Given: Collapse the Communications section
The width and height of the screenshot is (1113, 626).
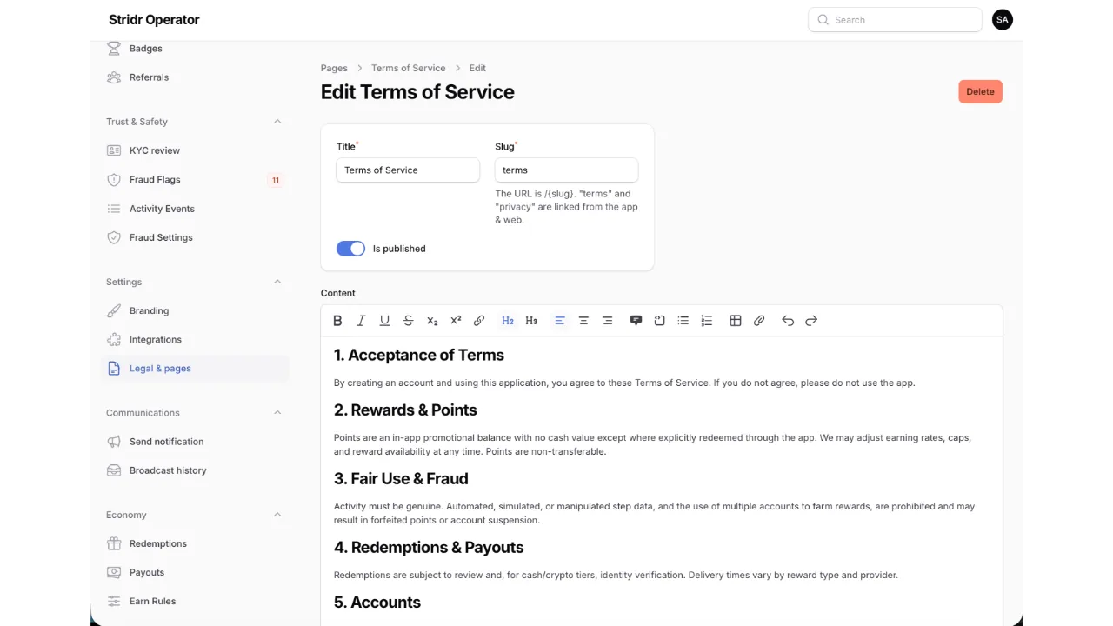Looking at the screenshot, I should click(277, 412).
